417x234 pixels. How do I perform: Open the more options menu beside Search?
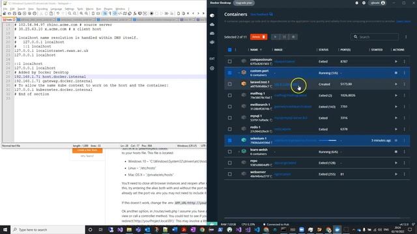tap(406, 37)
